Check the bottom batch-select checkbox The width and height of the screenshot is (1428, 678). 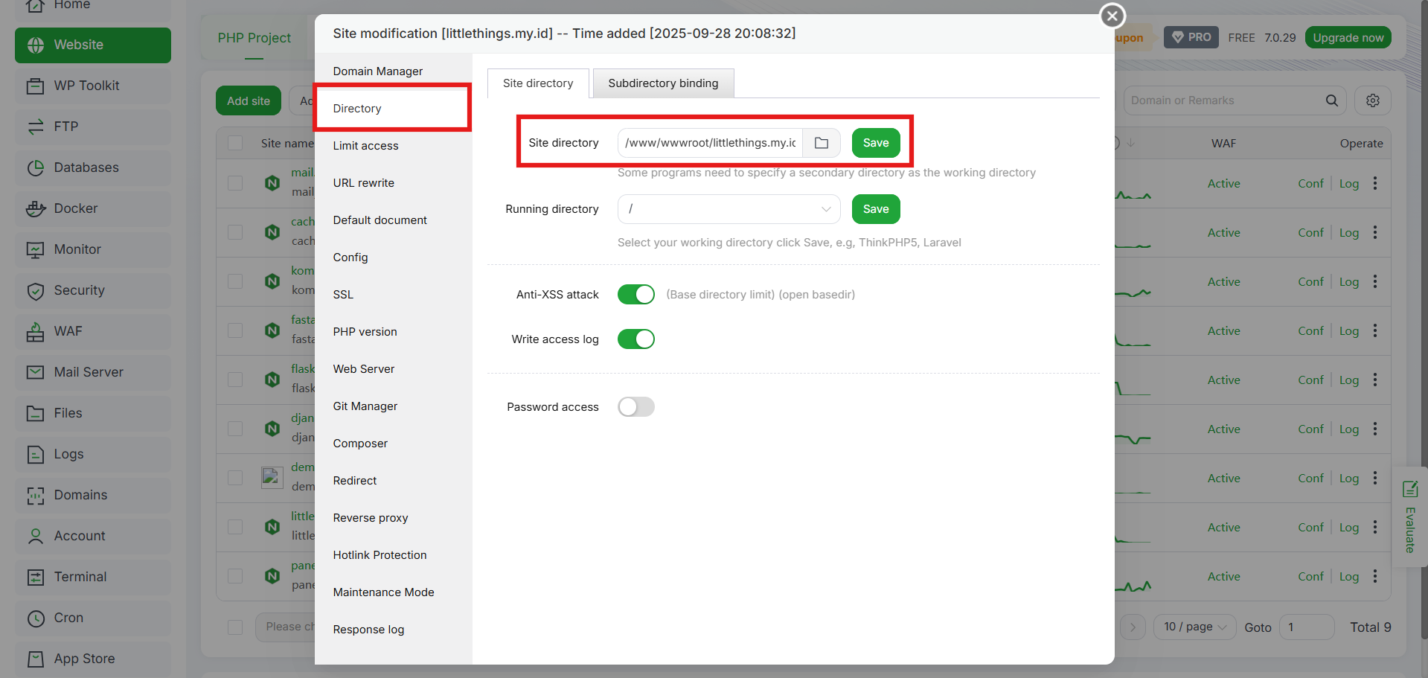click(x=235, y=627)
